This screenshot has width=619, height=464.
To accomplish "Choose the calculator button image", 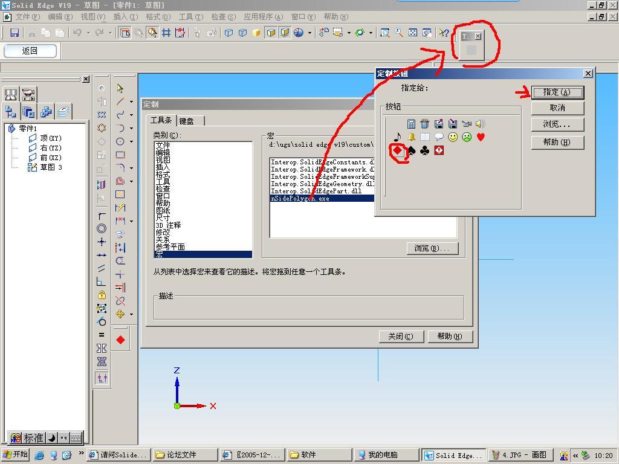I will tap(411, 124).
